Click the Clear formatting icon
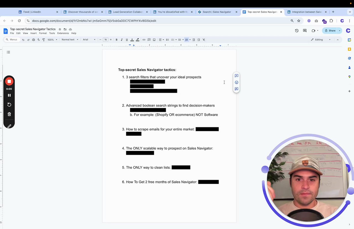The image size is (354, 229). (x=204, y=40)
